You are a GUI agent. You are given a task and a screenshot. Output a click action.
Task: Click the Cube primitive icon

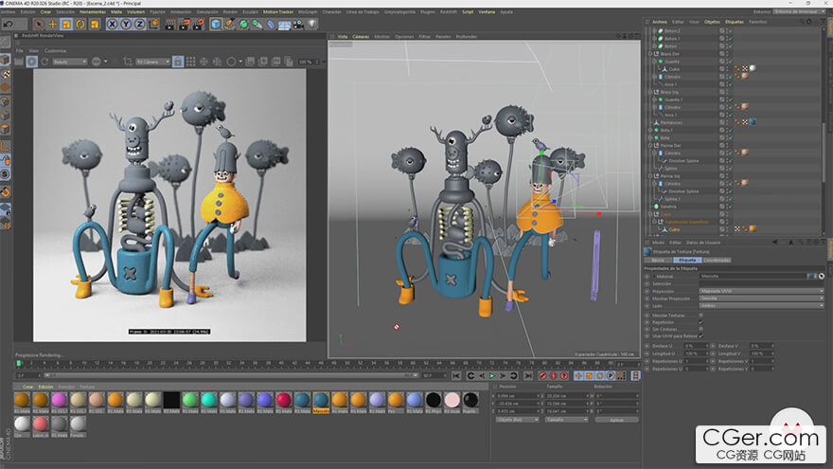point(215,25)
